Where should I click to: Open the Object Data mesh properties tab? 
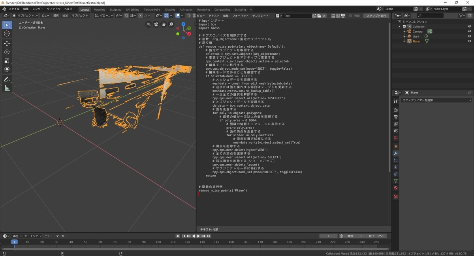[x=395, y=181]
